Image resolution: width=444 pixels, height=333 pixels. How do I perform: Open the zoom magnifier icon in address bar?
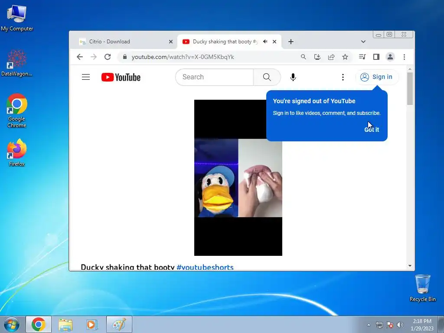(x=303, y=57)
